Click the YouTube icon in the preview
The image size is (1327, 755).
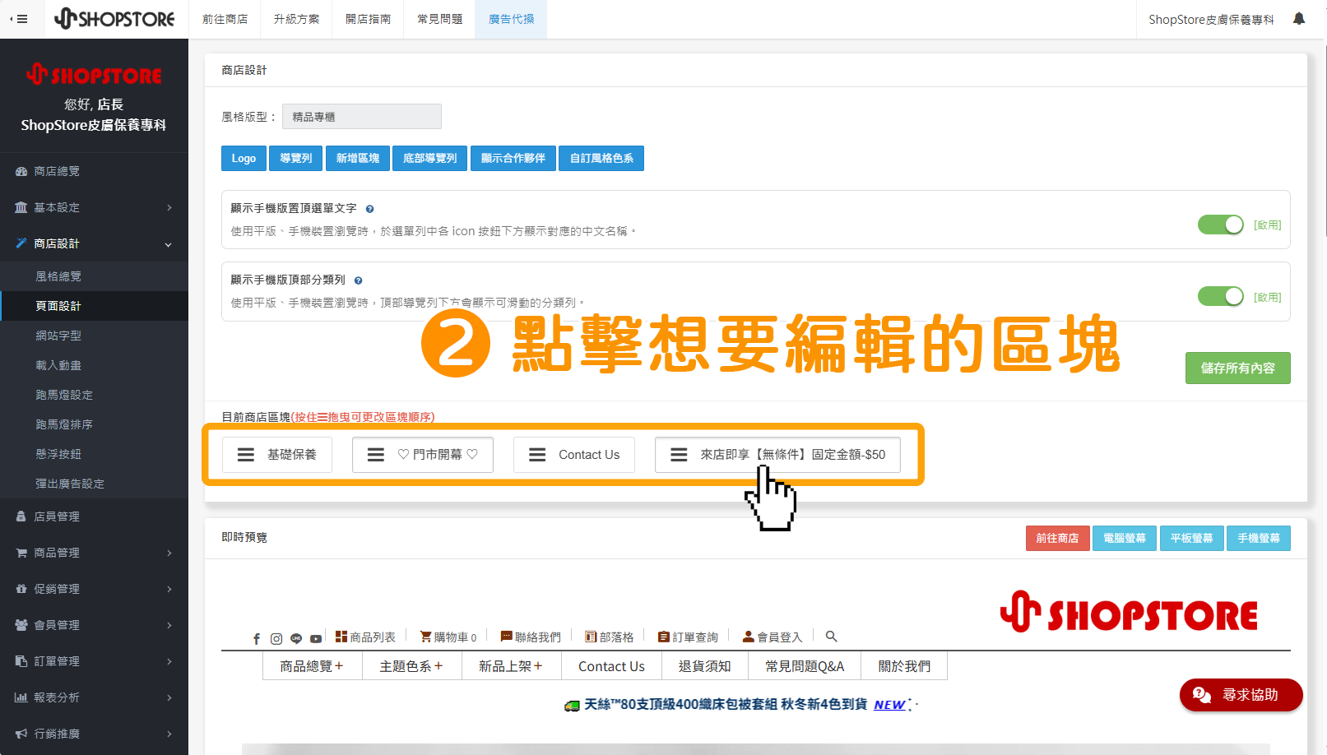pyautogui.click(x=316, y=638)
